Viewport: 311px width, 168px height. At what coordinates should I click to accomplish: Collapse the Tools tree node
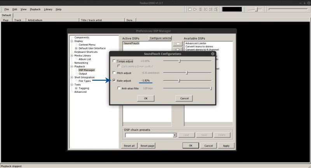click(x=72, y=85)
